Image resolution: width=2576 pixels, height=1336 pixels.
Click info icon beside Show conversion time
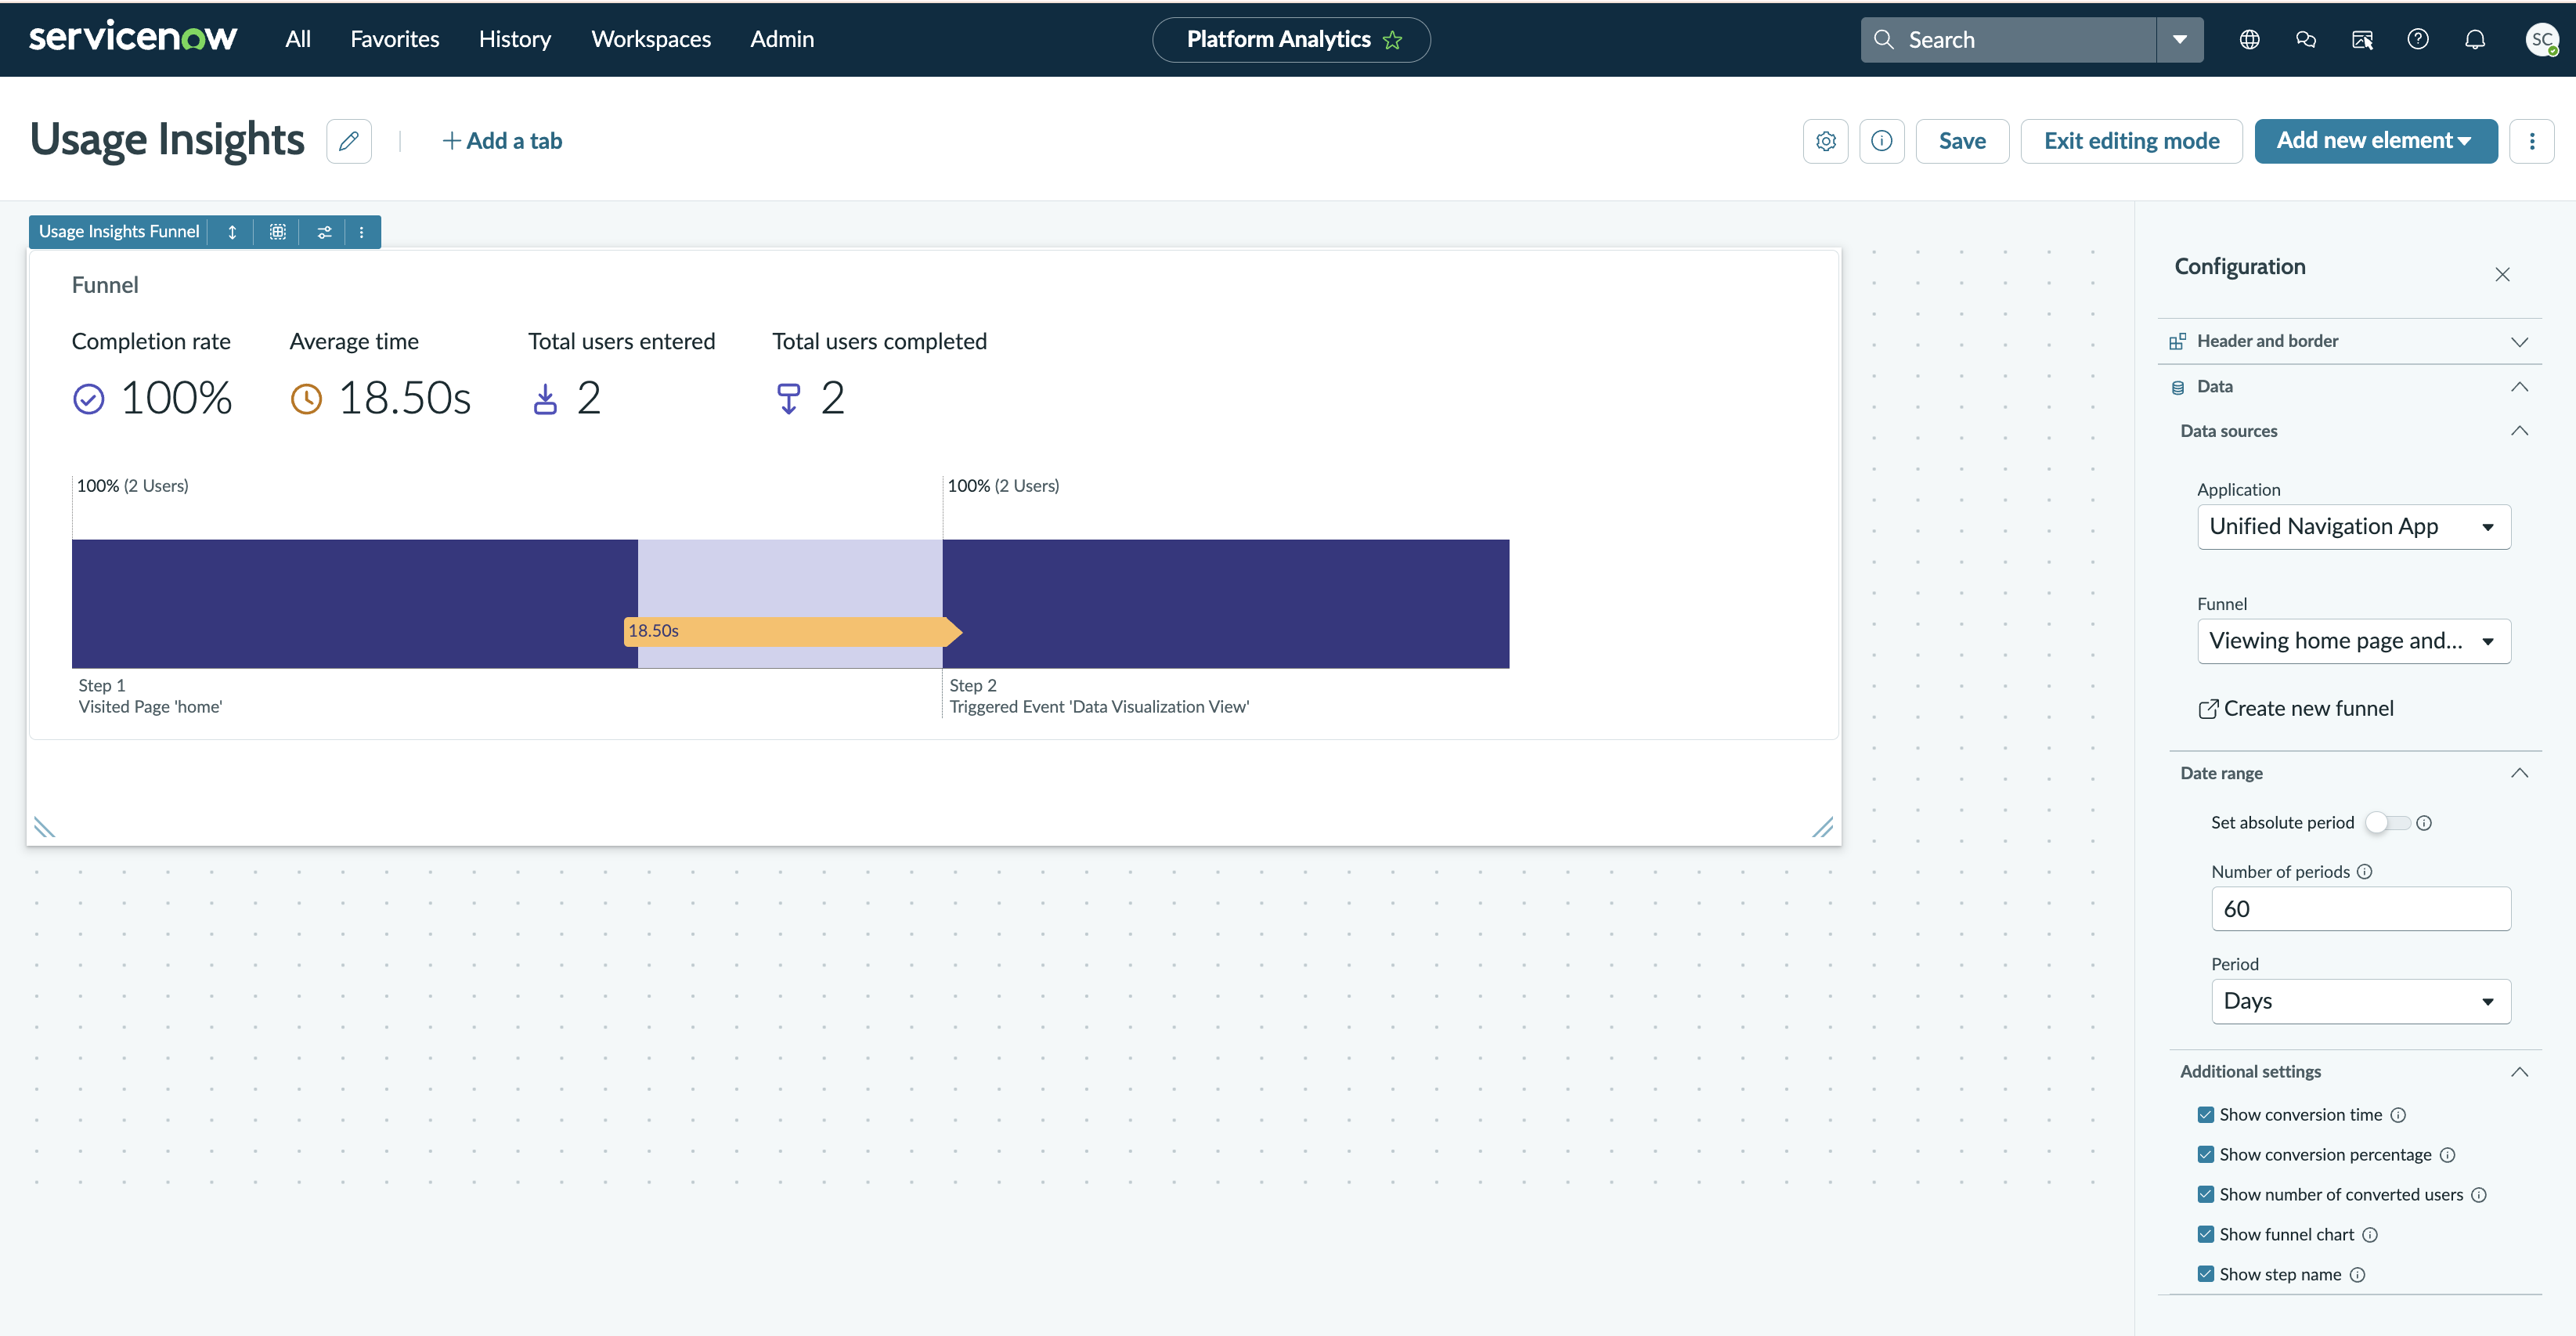2398,1115
